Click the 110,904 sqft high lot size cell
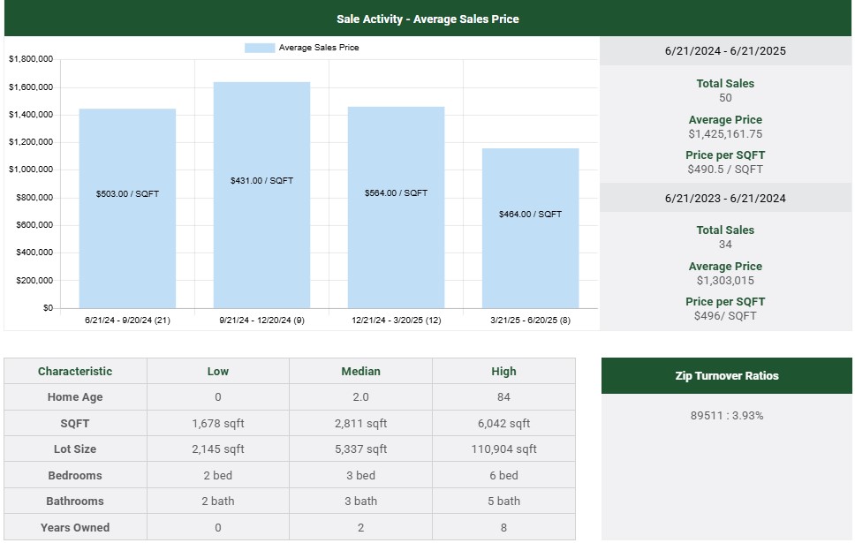This screenshot has height=543, width=855. point(503,449)
